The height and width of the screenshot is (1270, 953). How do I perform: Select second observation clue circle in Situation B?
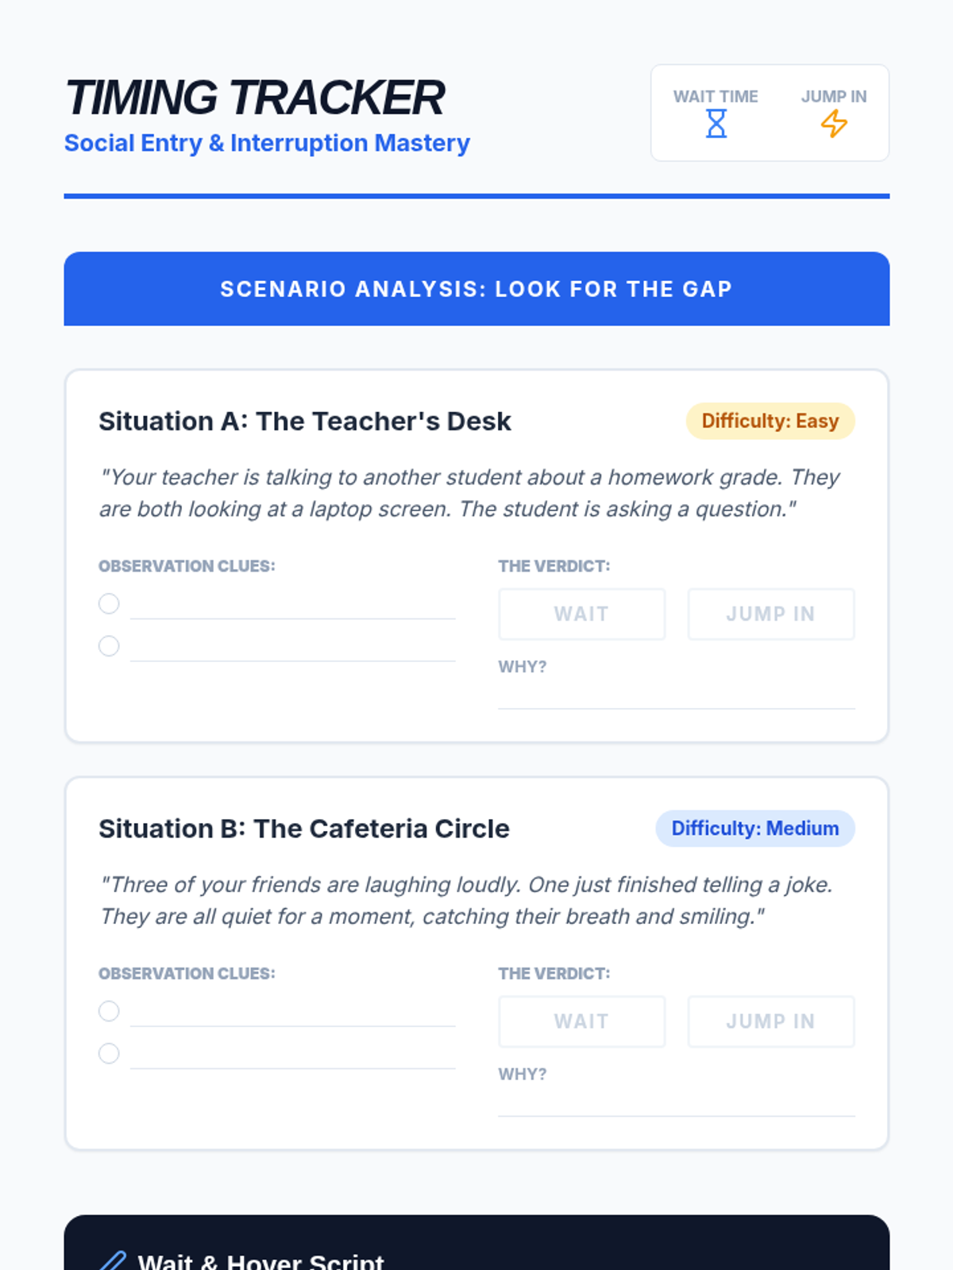tap(109, 1053)
